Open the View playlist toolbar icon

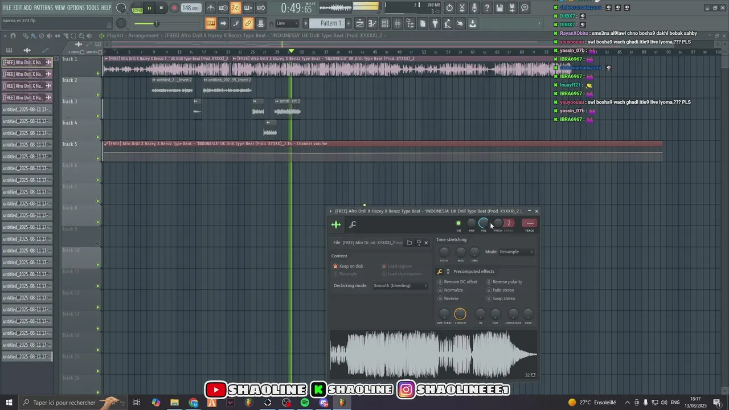coord(360,23)
